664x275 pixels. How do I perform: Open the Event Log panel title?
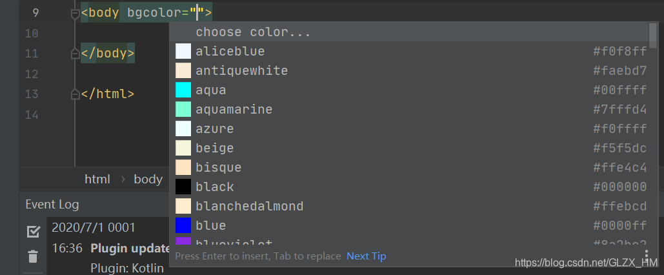click(52, 205)
